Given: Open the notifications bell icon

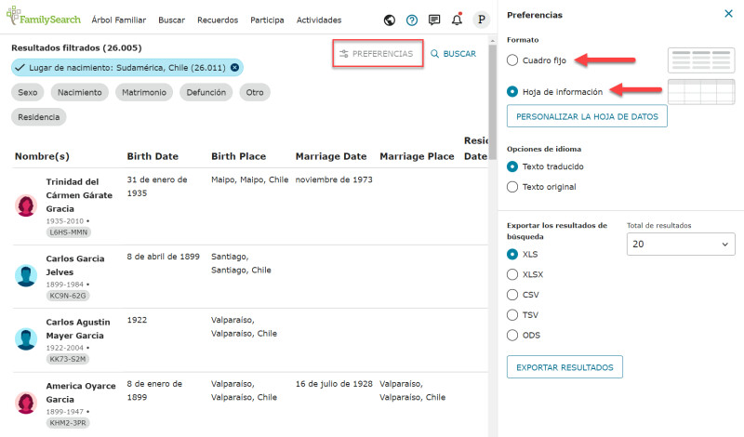Looking at the screenshot, I should pos(457,20).
